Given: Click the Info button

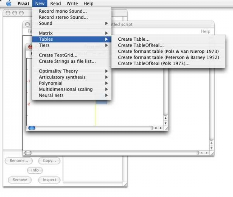Looking at the screenshot, I should pyautogui.click(x=35, y=170).
